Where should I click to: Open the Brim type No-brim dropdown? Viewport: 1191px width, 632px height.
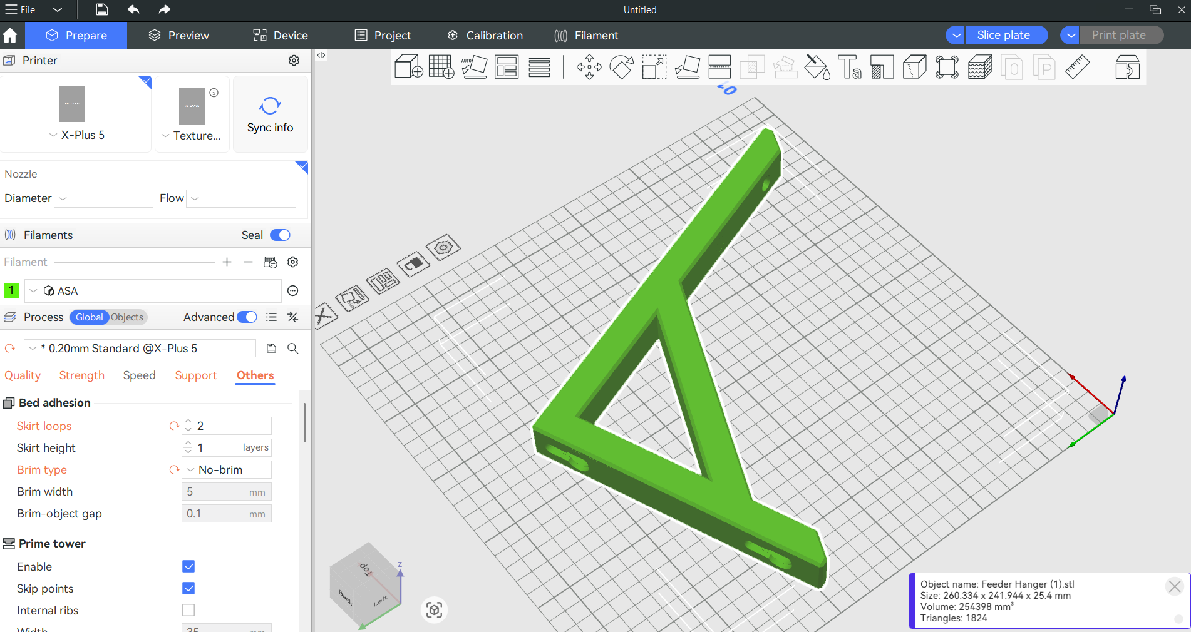[x=227, y=470]
